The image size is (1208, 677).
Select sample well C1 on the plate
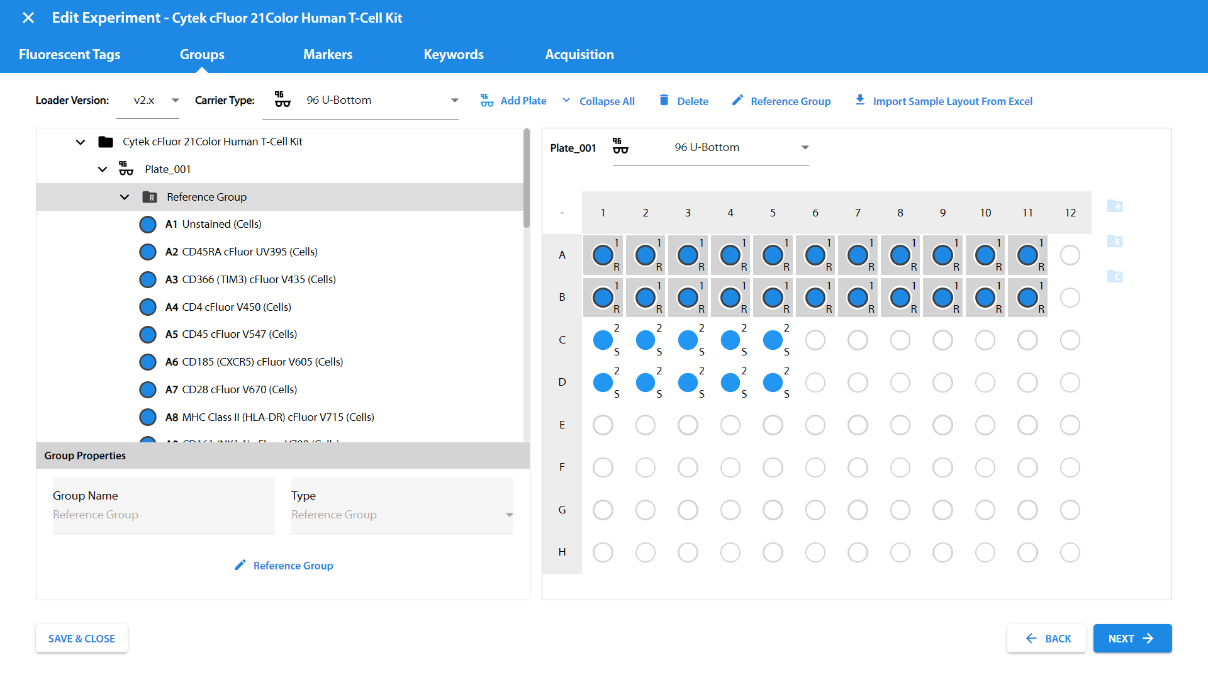[603, 340]
